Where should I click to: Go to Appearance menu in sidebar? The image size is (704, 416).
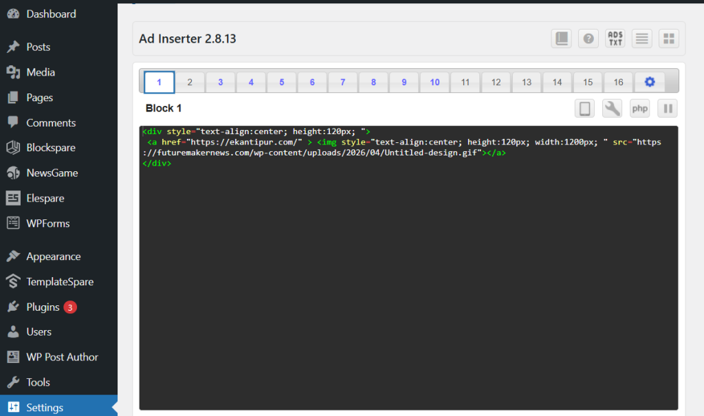53,256
